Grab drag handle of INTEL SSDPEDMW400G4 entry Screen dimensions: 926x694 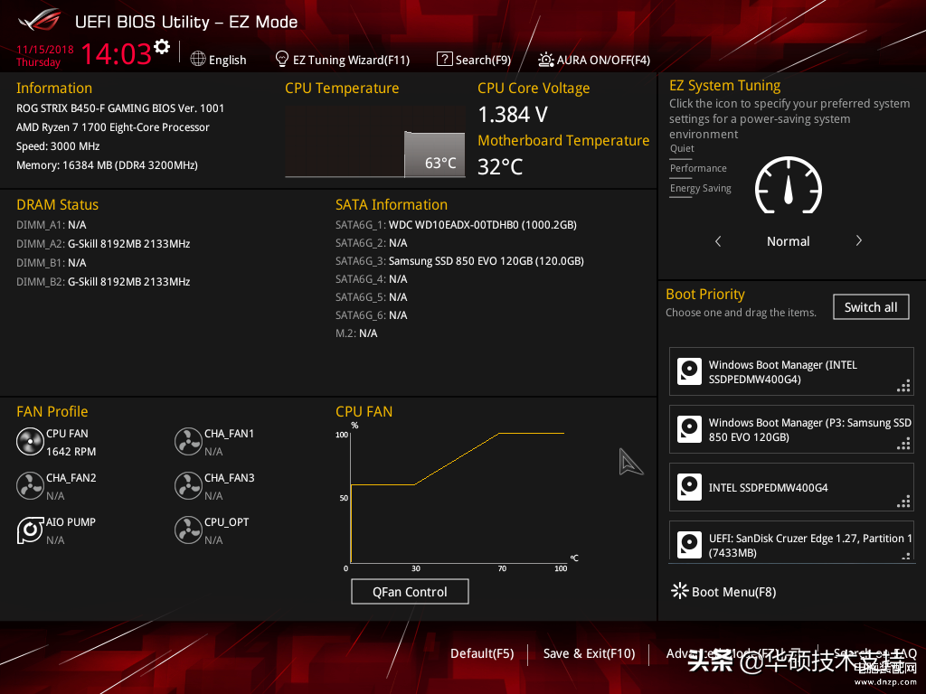click(x=903, y=502)
